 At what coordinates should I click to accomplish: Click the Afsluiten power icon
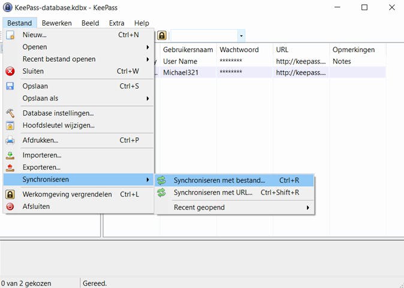pyautogui.click(x=10, y=207)
